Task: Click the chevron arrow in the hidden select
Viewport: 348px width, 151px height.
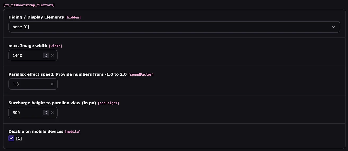Action: [333, 27]
